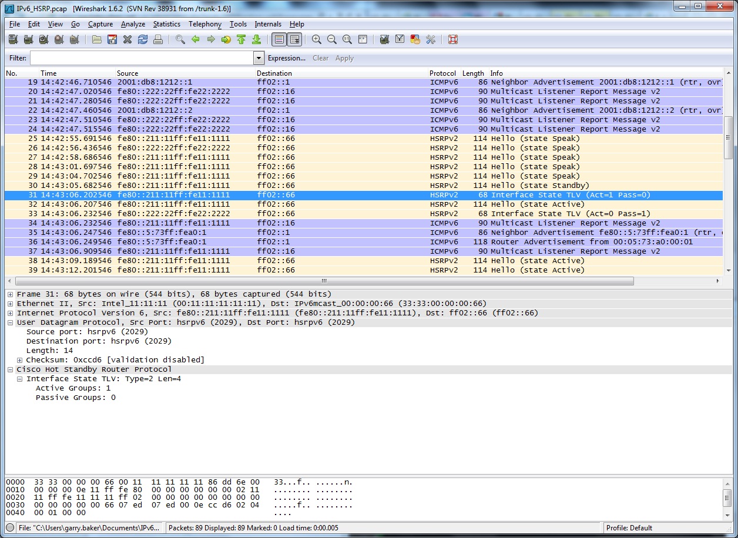Go back in packet history arrow
The width and height of the screenshot is (738, 538).
[x=196, y=39]
